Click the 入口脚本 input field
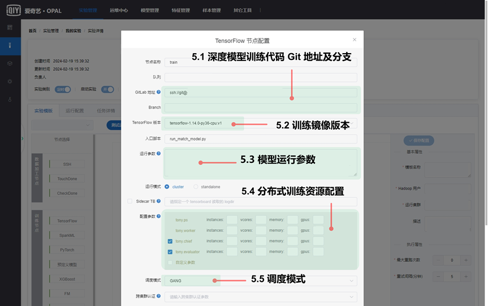The image size is (488, 306). pyautogui.click(x=260, y=139)
